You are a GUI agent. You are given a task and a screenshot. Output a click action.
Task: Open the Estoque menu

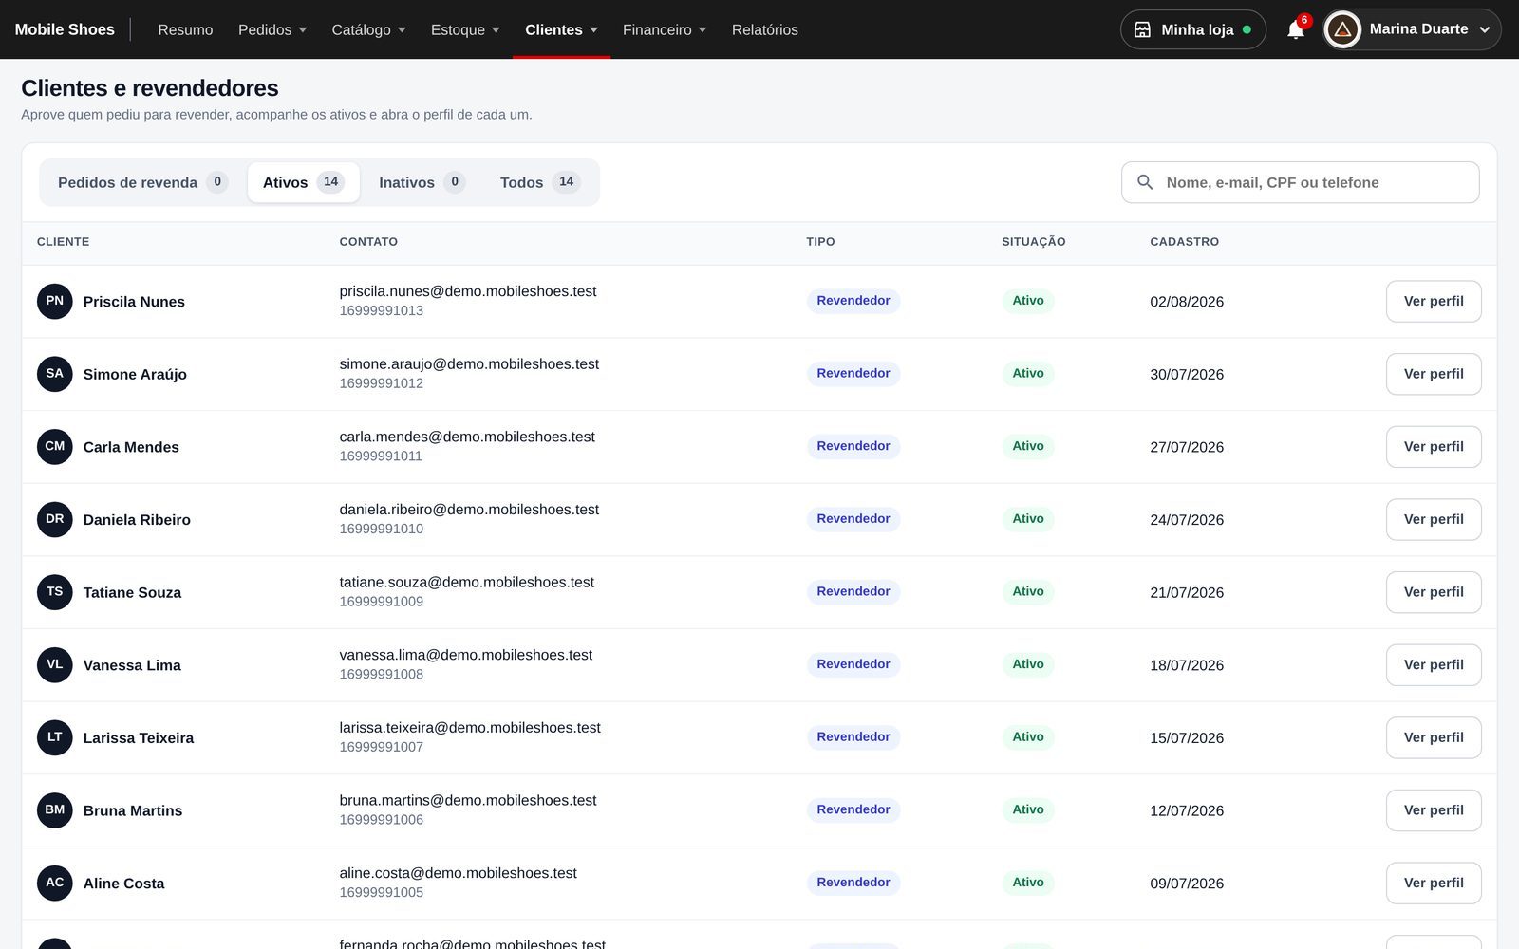[465, 29]
